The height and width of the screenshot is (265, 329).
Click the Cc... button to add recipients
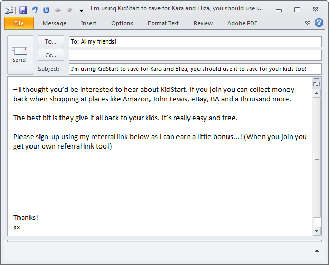tap(51, 55)
